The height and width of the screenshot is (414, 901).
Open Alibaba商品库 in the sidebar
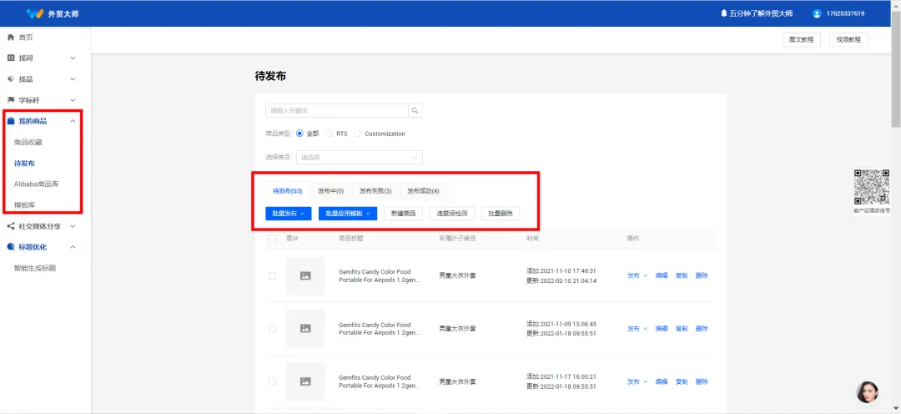pos(36,184)
